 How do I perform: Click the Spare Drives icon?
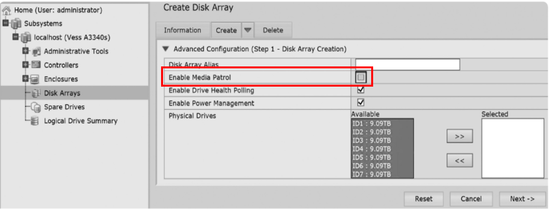(36, 107)
